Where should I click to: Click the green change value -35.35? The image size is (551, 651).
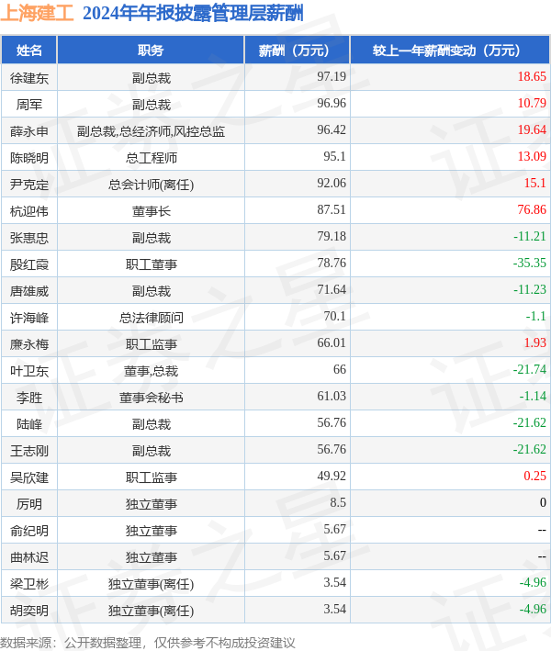pyautogui.click(x=529, y=263)
